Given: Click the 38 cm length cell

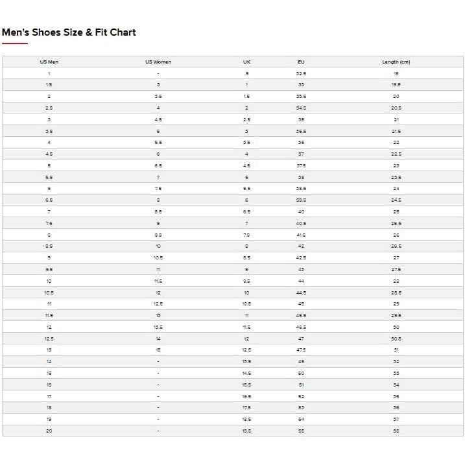Looking at the screenshot, I should (396, 431).
